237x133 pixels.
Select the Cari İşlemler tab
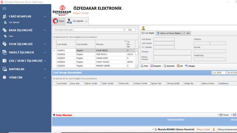77,21
